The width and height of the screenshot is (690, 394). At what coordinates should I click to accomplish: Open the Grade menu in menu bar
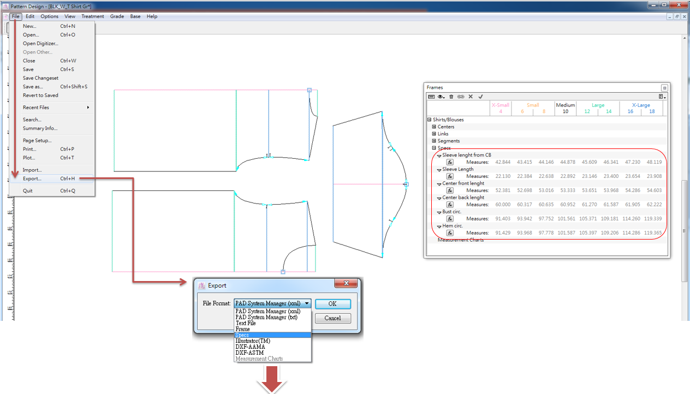117,16
